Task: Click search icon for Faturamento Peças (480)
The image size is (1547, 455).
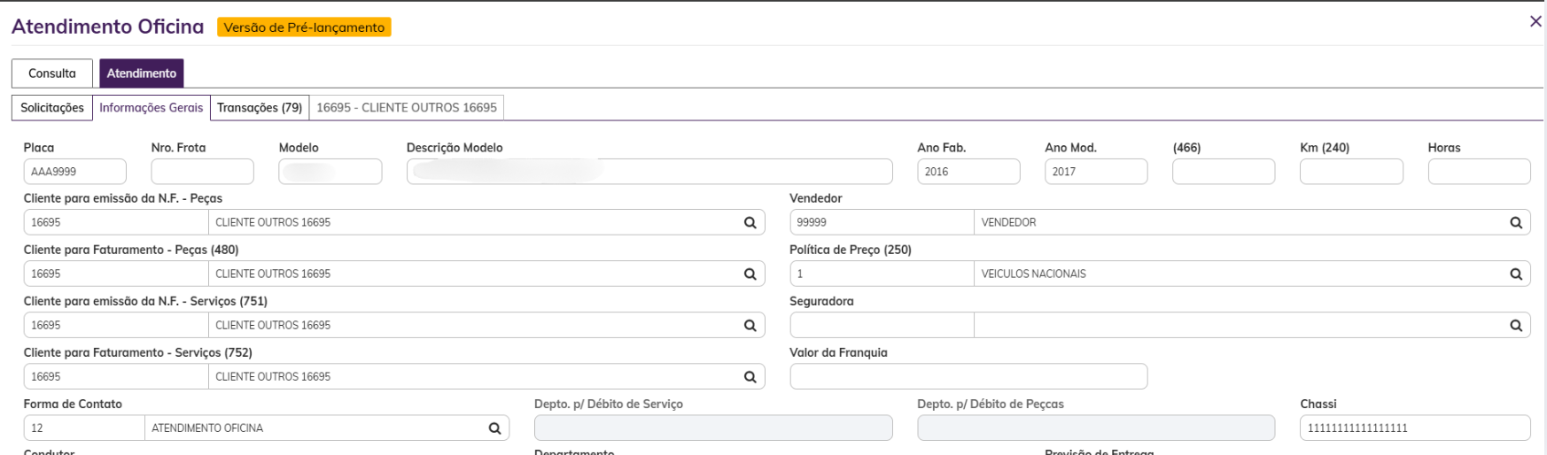Action: [750, 274]
